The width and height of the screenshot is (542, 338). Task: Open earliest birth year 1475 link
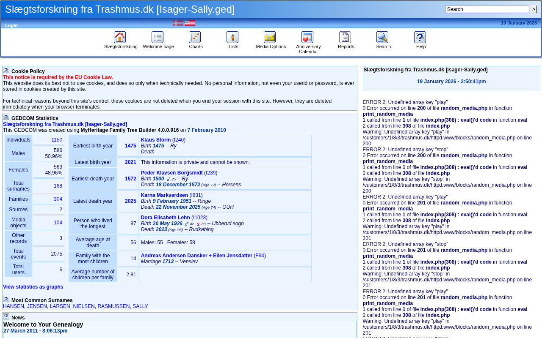point(130,146)
